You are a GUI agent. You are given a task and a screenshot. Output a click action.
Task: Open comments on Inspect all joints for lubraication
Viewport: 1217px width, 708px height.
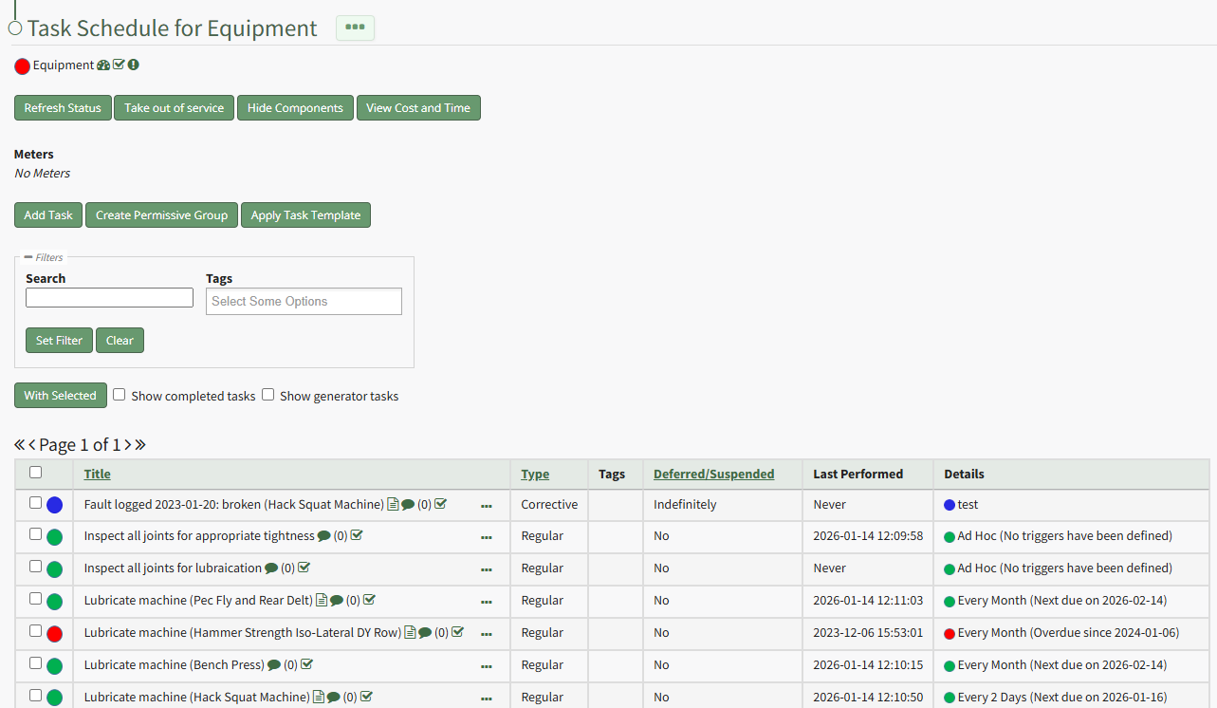pyautogui.click(x=271, y=568)
